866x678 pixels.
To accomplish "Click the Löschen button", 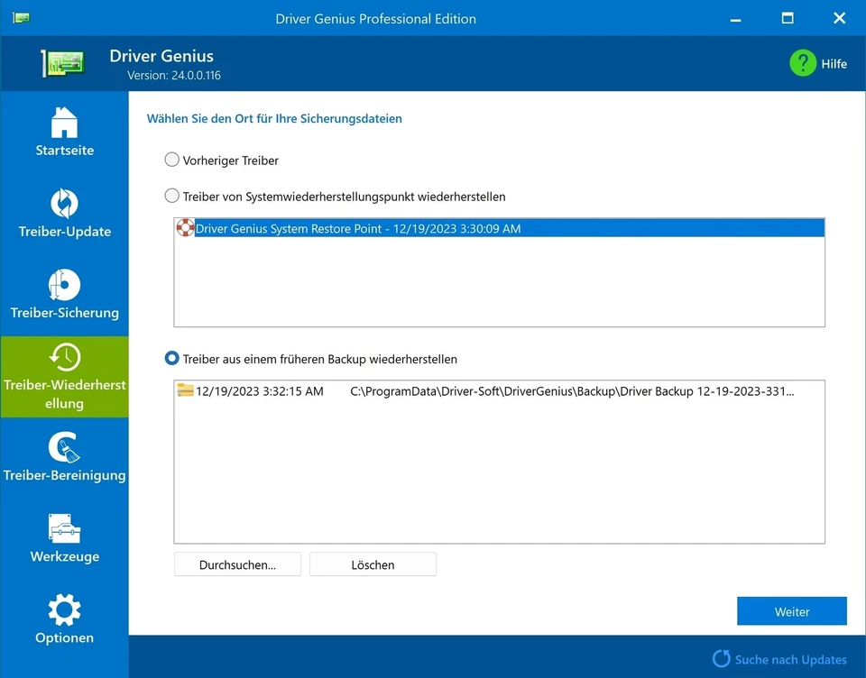I will pyautogui.click(x=373, y=563).
